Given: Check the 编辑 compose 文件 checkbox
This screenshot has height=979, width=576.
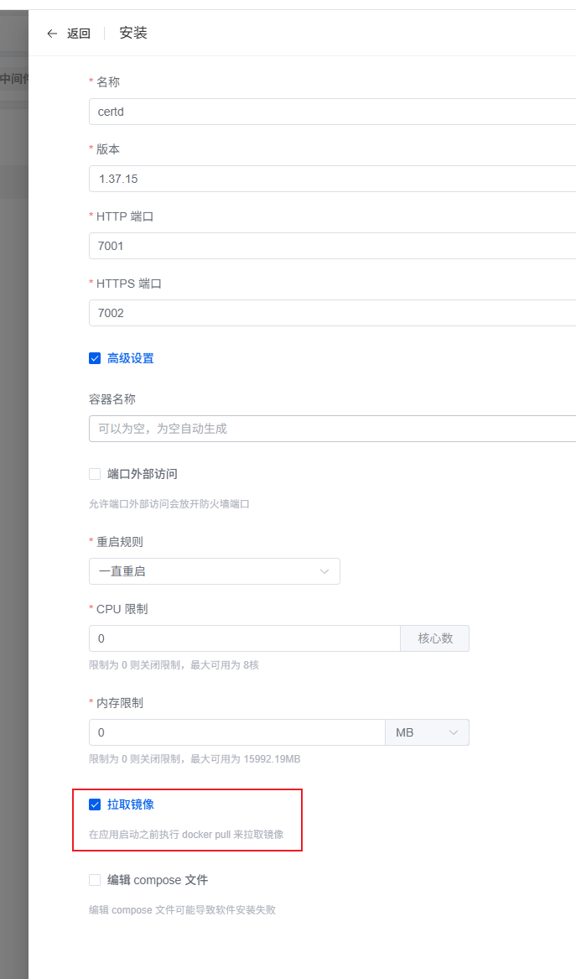Looking at the screenshot, I should pos(95,880).
